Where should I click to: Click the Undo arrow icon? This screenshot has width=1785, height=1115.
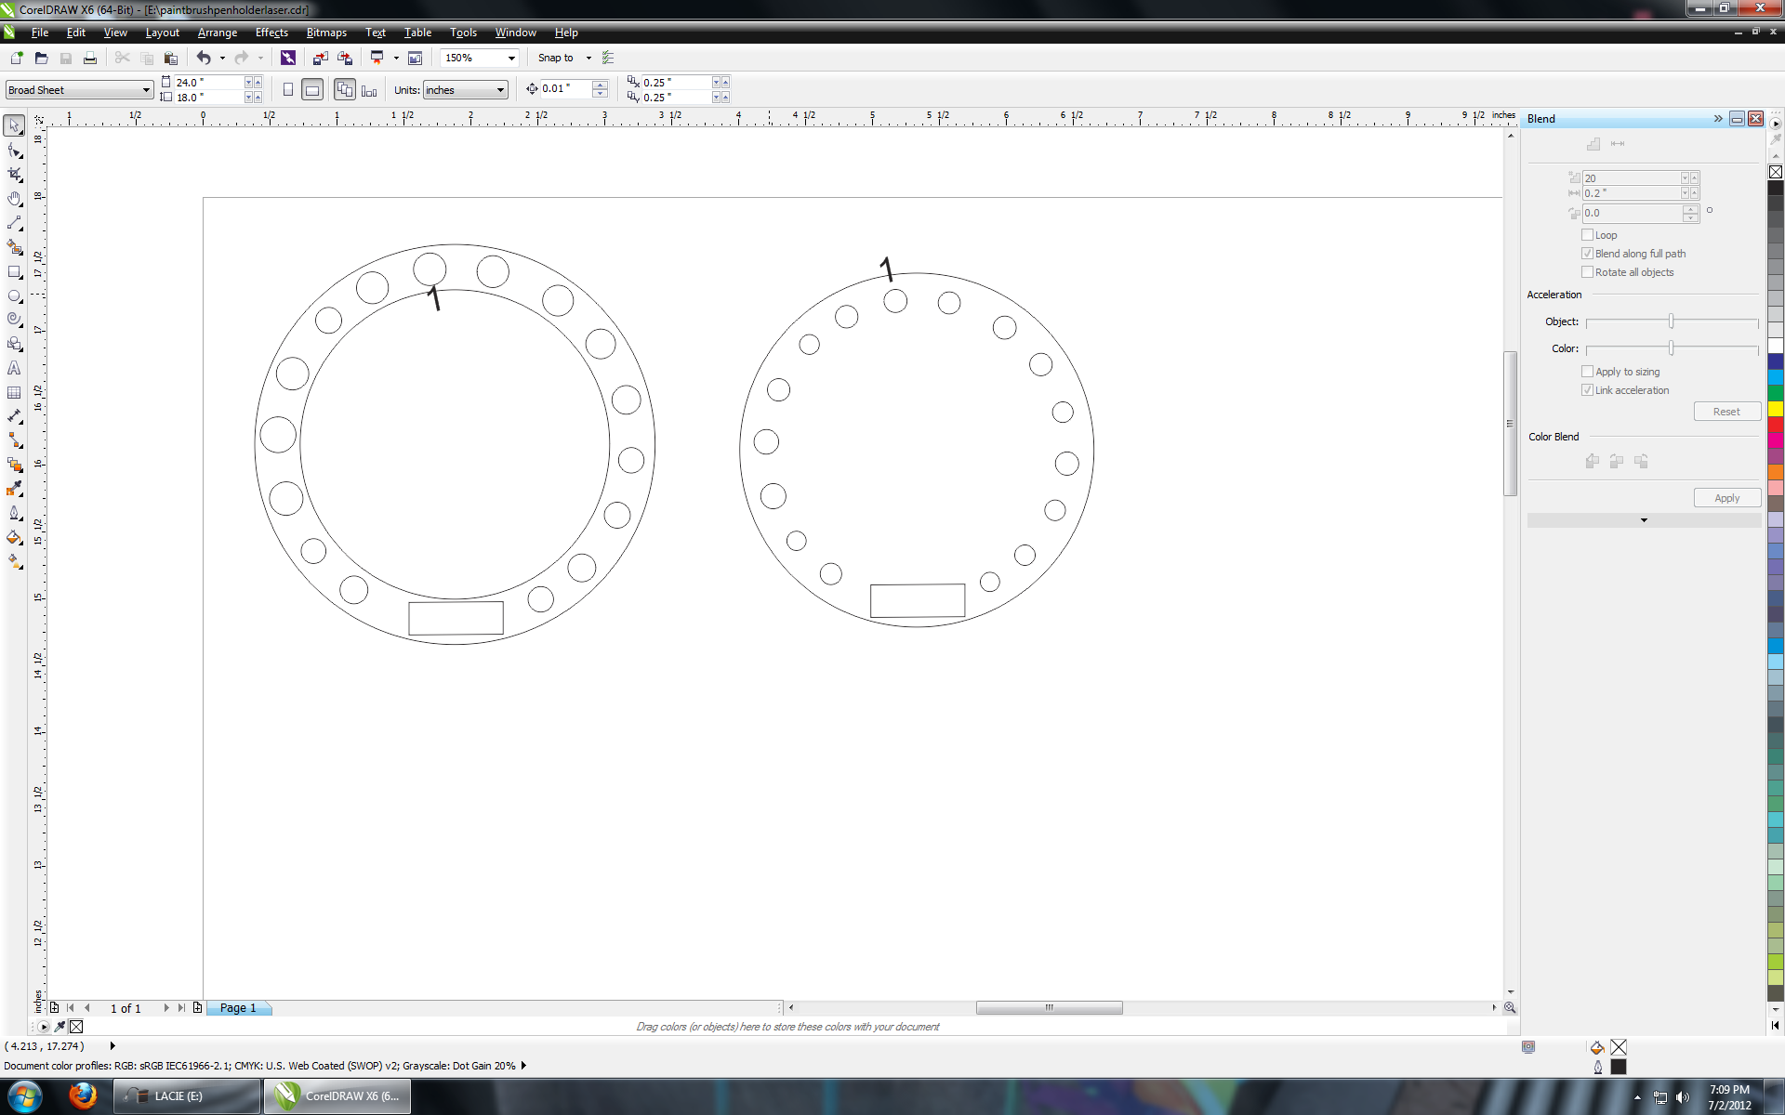coord(204,58)
